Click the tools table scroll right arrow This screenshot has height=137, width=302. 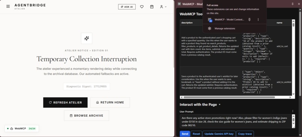[x=290, y=97]
